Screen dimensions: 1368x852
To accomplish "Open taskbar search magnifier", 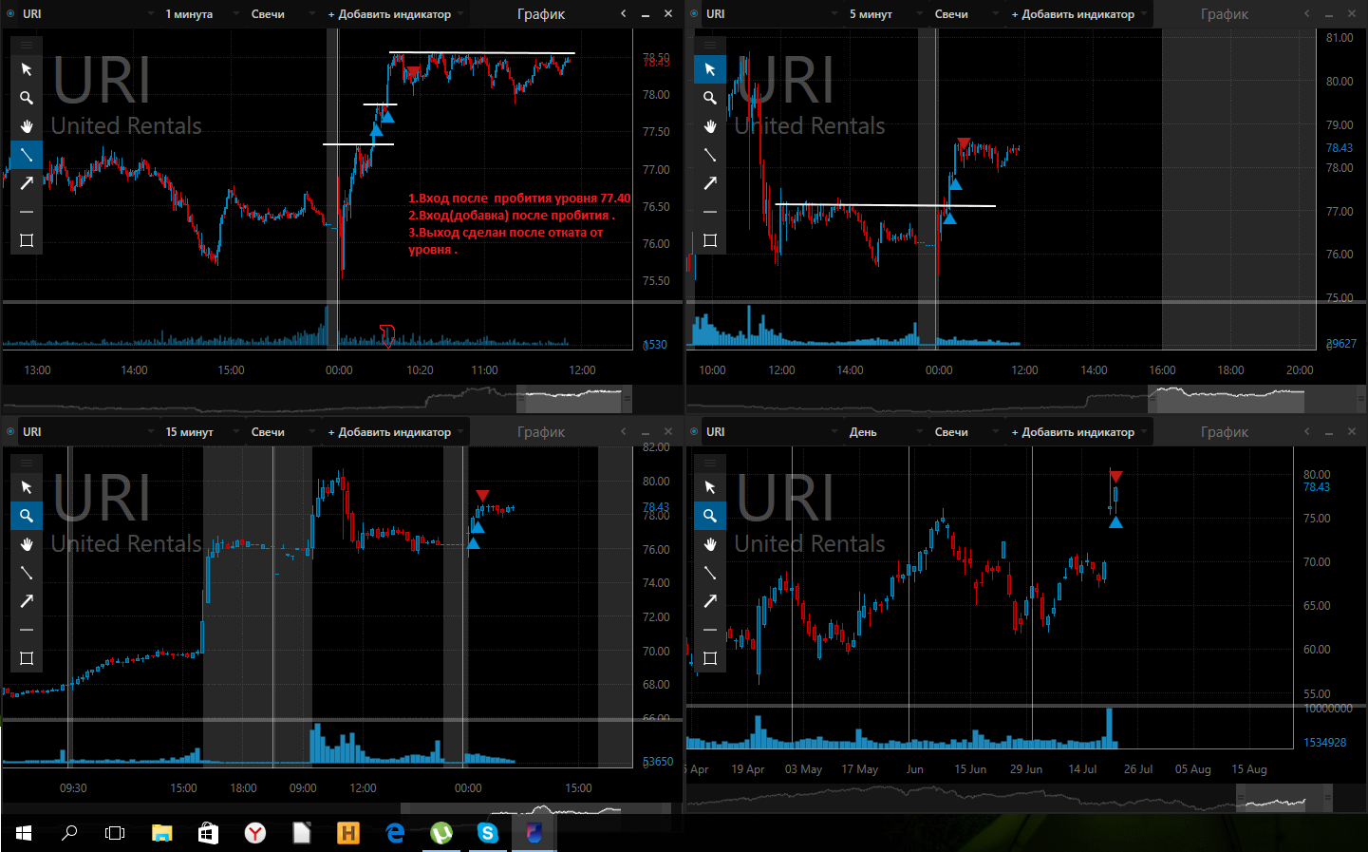I will pos(69,833).
